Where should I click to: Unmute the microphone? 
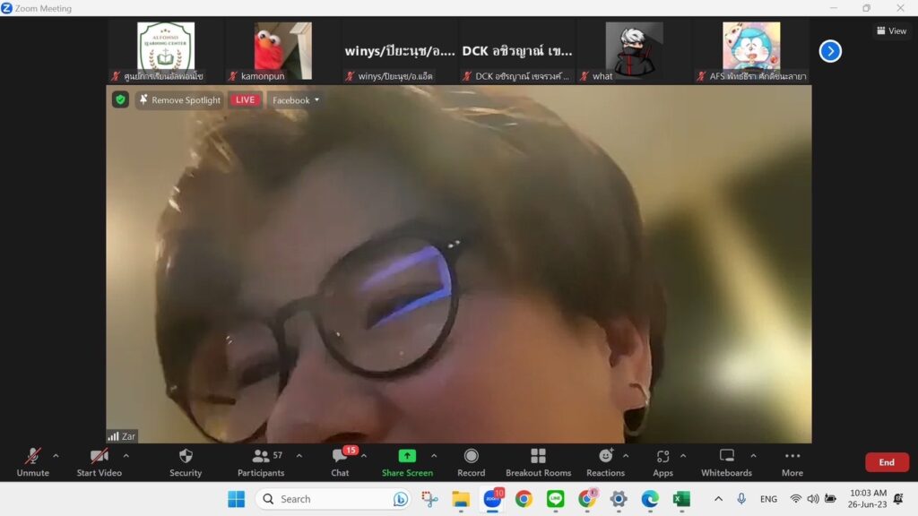pos(32,461)
